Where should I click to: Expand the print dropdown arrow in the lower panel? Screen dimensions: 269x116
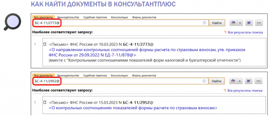(240, 81)
